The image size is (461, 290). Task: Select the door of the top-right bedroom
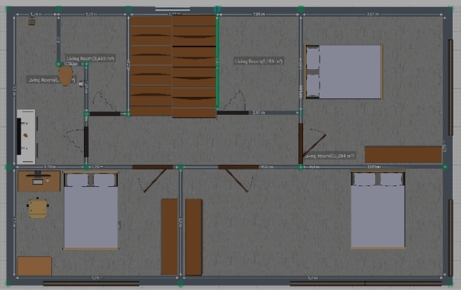pos(301,143)
